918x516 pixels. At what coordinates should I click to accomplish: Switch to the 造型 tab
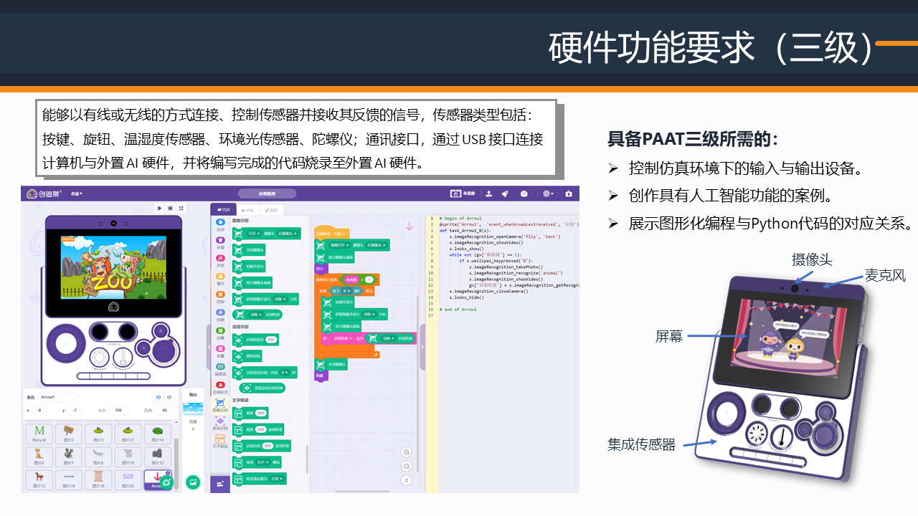(x=272, y=210)
